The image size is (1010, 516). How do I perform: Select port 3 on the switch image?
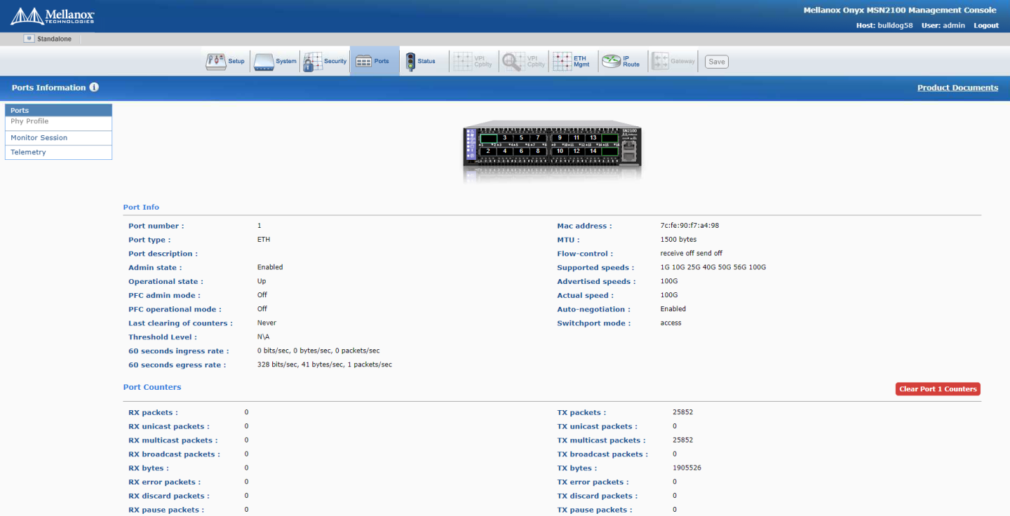coord(504,138)
